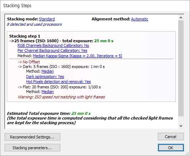Toggle Dark optimization: Yes link

[45, 77]
